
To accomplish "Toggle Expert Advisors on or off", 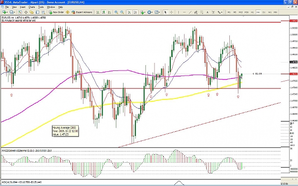I will tap(82, 12).
